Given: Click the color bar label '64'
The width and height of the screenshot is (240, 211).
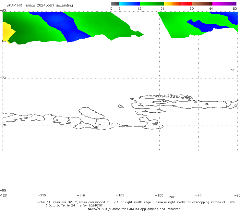Looking at the screenshot, I should (x=211, y=8).
